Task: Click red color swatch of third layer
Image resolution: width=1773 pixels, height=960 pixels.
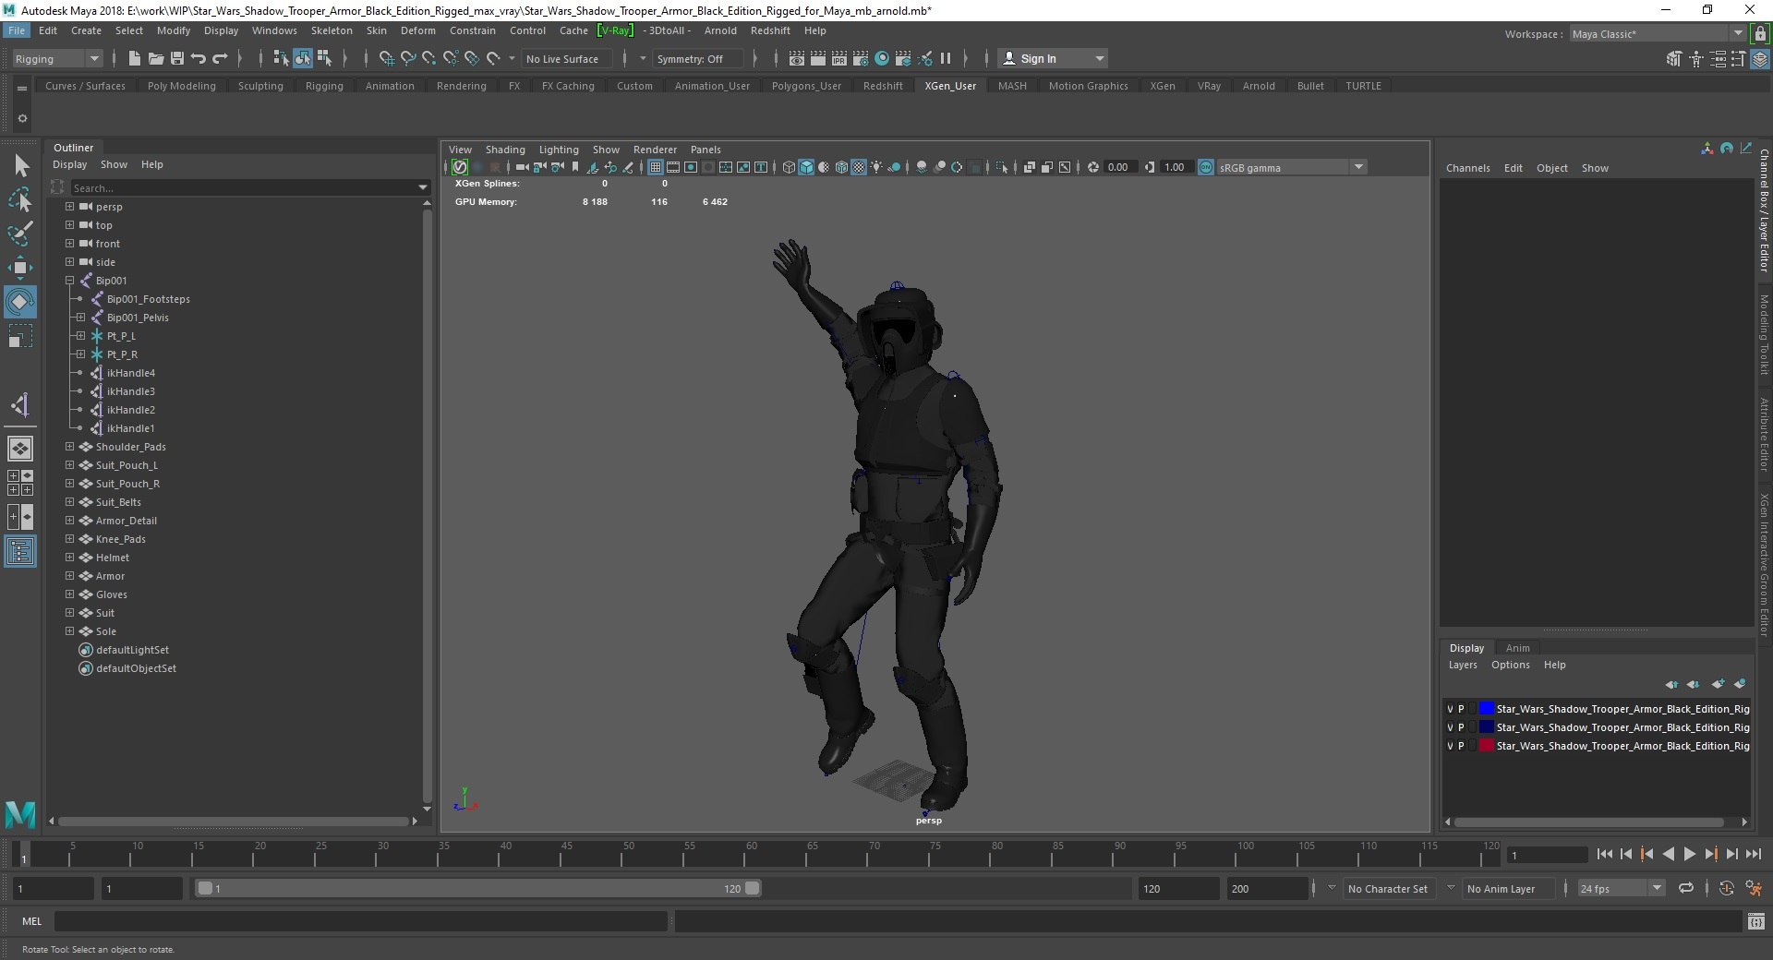Action: tap(1487, 746)
